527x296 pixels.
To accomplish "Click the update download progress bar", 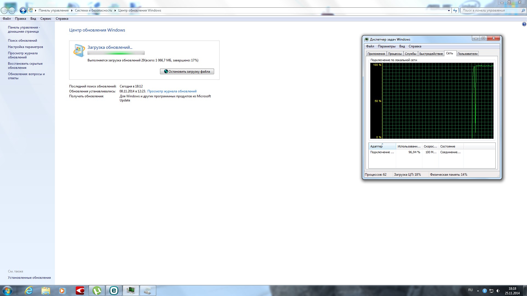I will [116, 53].
